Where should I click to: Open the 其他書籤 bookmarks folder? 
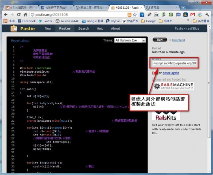point(201,21)
